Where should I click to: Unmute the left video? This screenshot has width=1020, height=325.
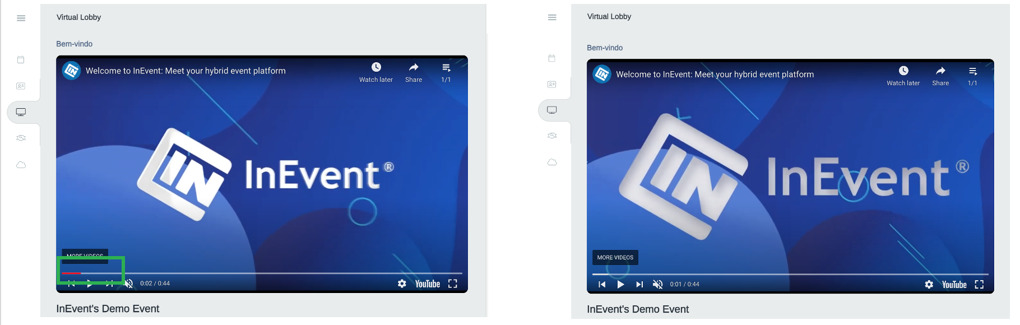pos(128,284)
